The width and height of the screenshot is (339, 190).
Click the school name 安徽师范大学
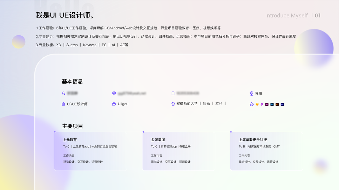[187, 104]
